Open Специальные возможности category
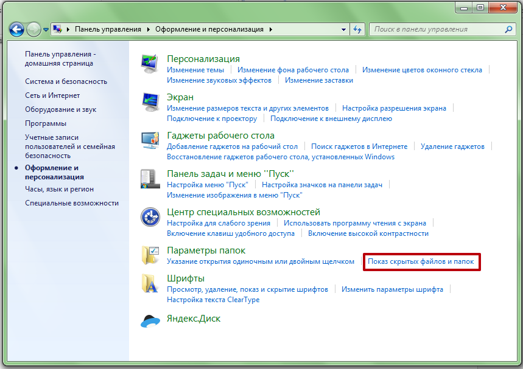 click(x=72, y=203)
